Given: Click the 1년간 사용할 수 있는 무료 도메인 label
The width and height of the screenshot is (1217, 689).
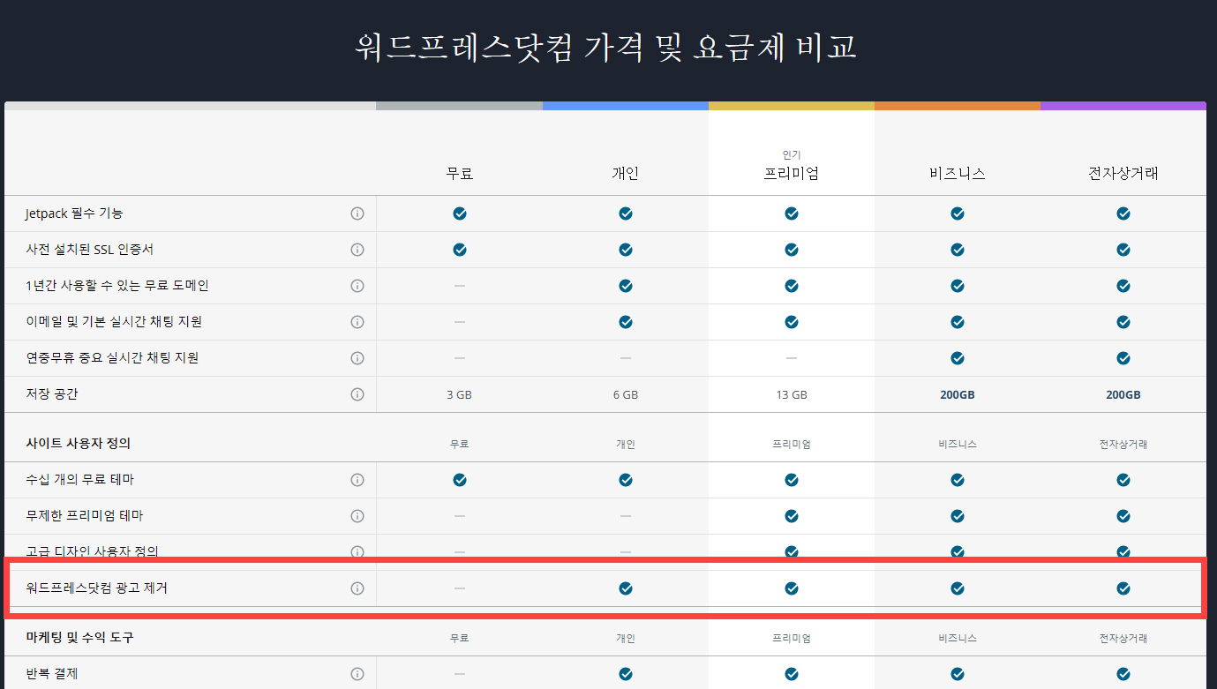Looking at the screenshot, I should (x=117, y=286).
